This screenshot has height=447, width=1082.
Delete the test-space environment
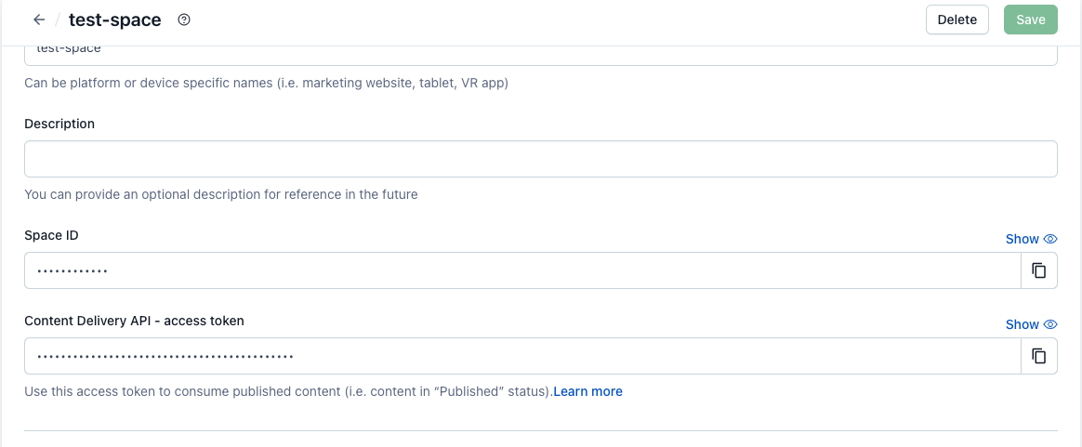[957, 20]
